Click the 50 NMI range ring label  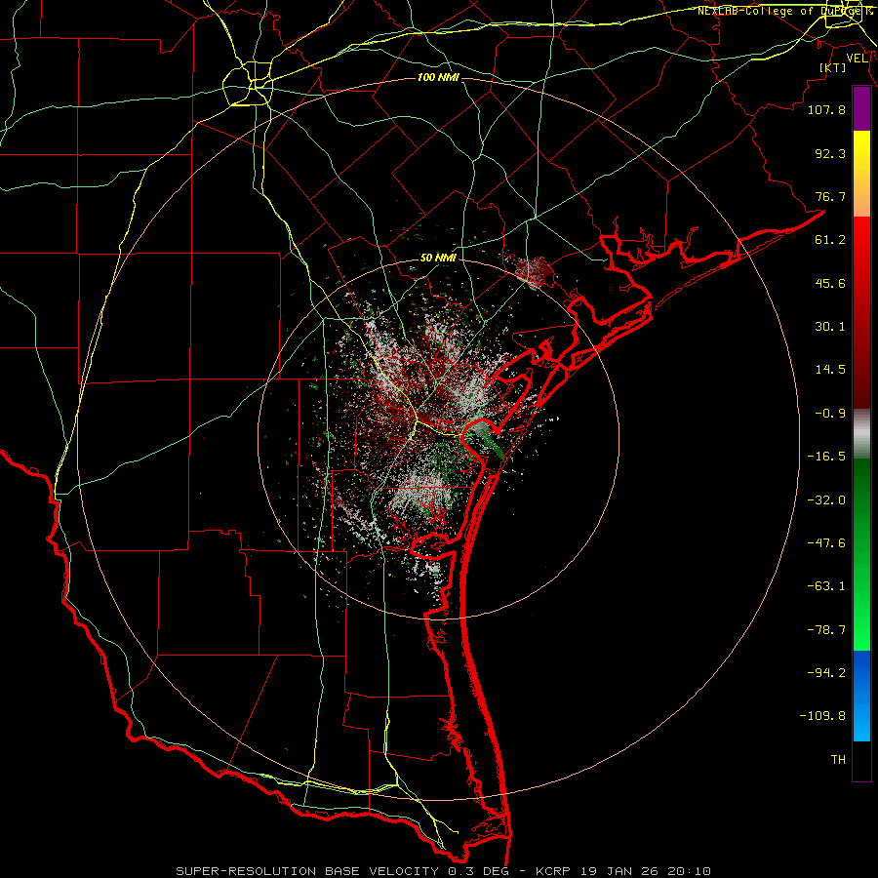pyautogui.click(x=438, y=258)
